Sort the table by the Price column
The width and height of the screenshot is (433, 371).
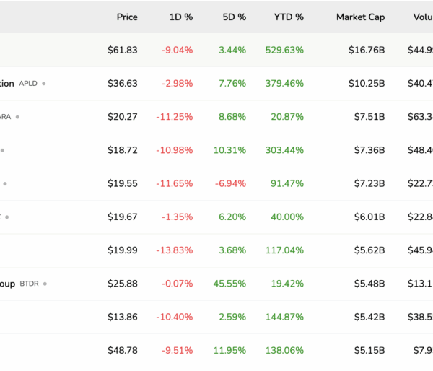(127, 17)
